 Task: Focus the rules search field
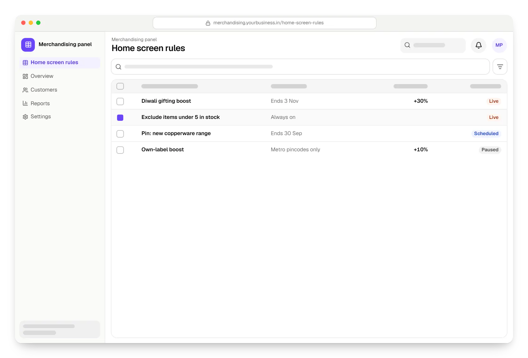tap(300, 67)
